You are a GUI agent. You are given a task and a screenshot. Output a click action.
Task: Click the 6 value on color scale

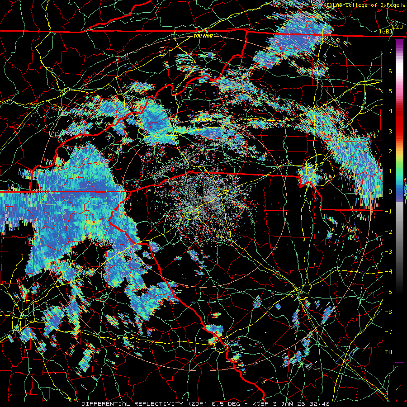[390, 71]
